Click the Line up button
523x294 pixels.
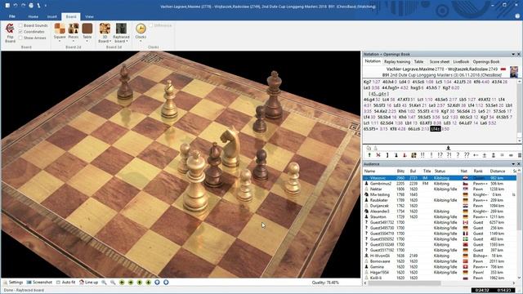[89, 283]
